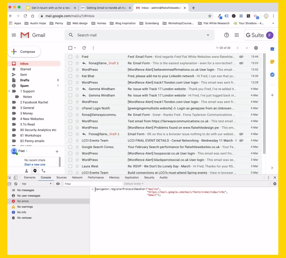The height and width of the screenshot is (258, 286).
Task: Toggle the DevTools console sidebar
Action: coord(9,184)
